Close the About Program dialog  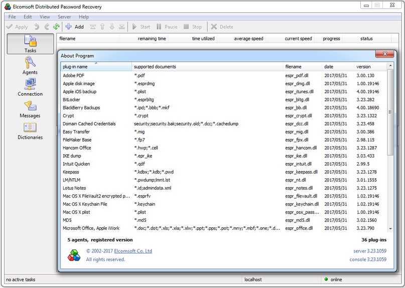[384, 54]
